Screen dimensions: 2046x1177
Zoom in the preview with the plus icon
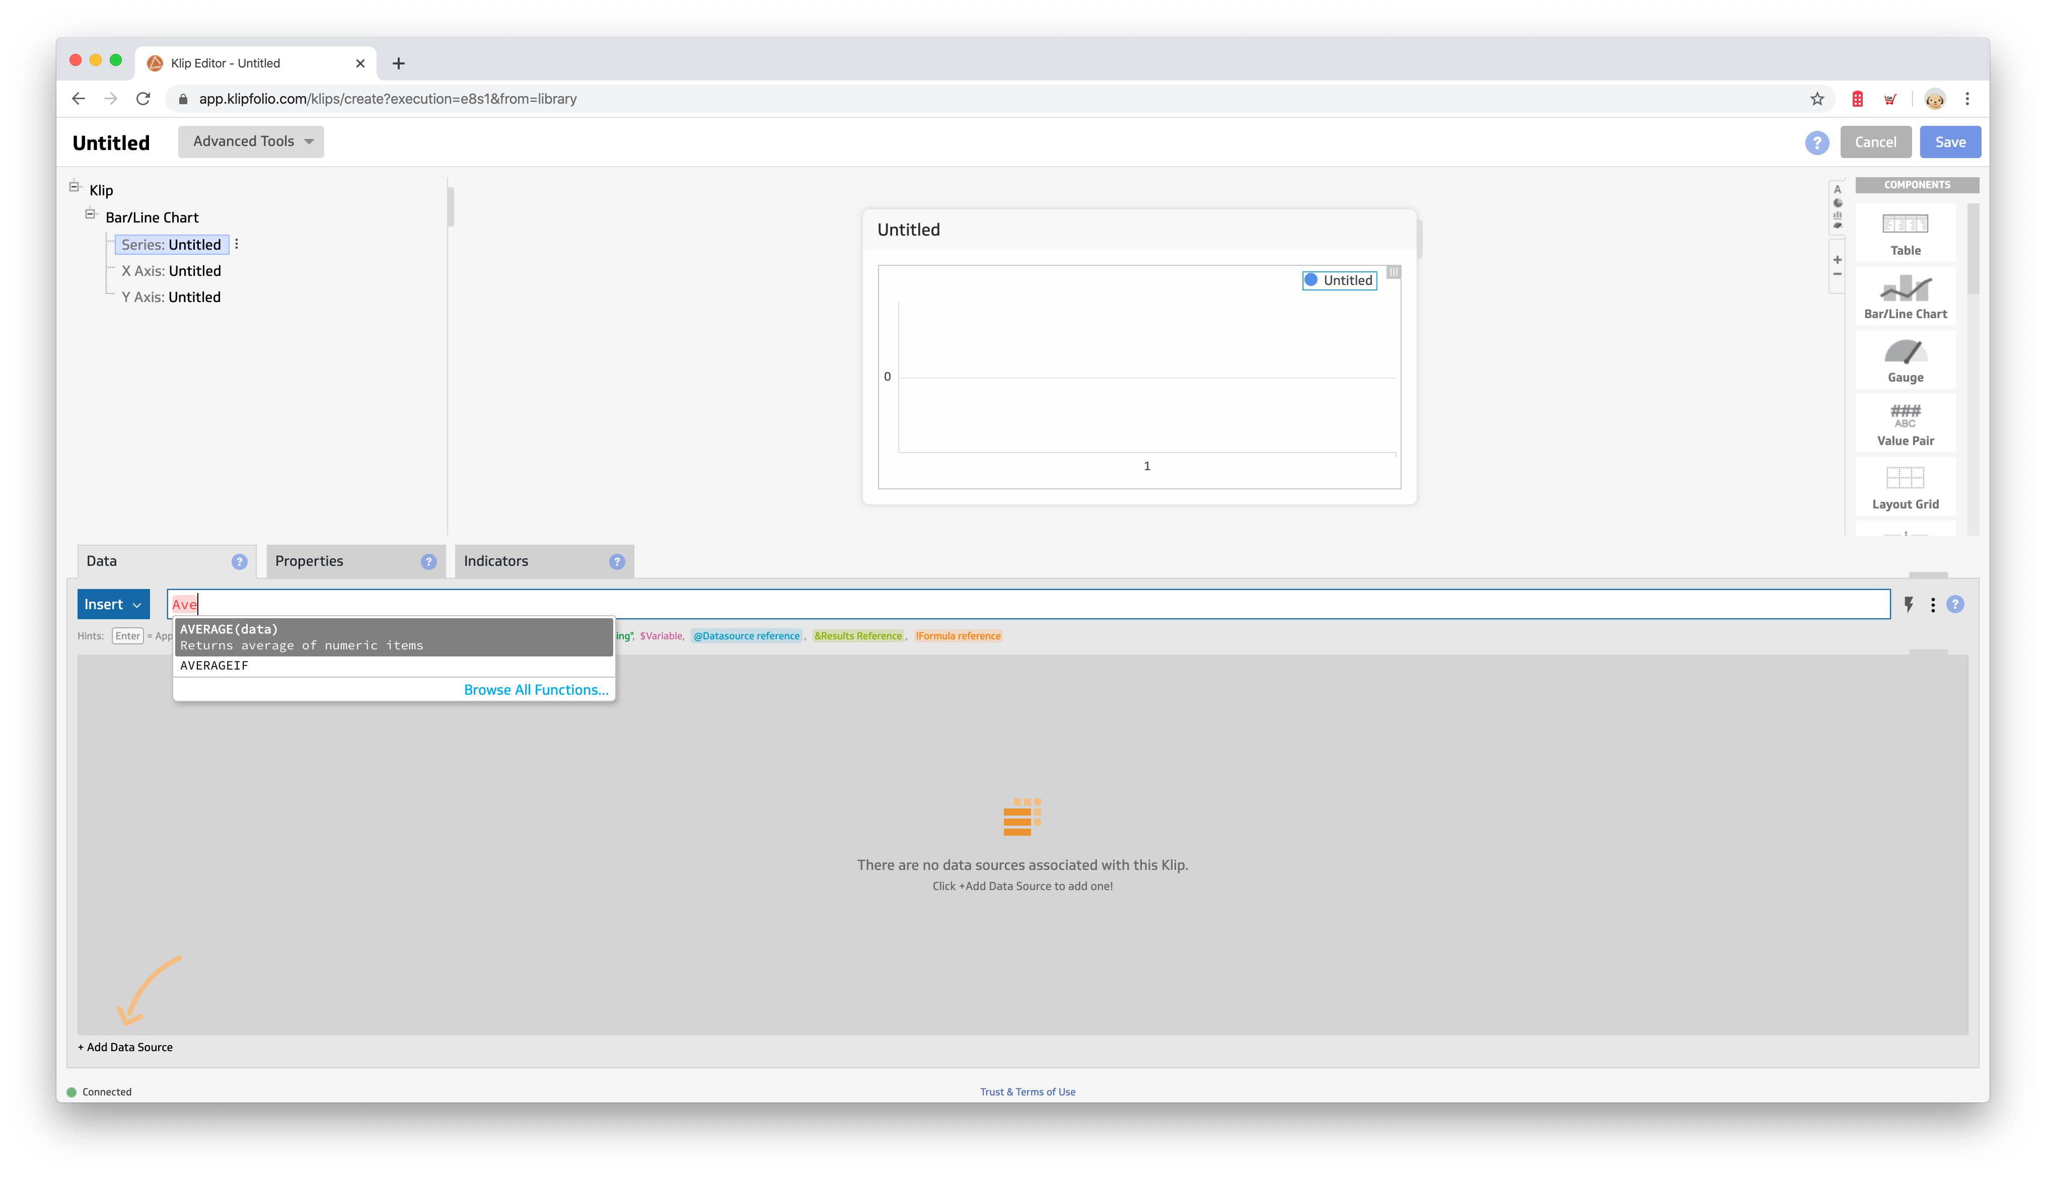click(1837, 259)
